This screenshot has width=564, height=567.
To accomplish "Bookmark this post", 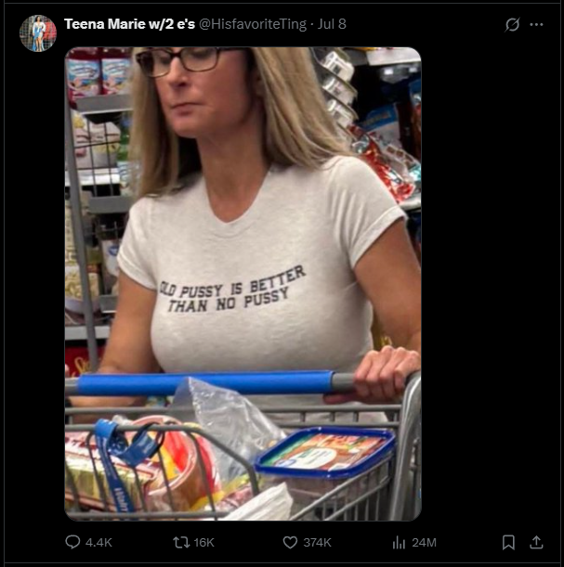I will point(508,543).
